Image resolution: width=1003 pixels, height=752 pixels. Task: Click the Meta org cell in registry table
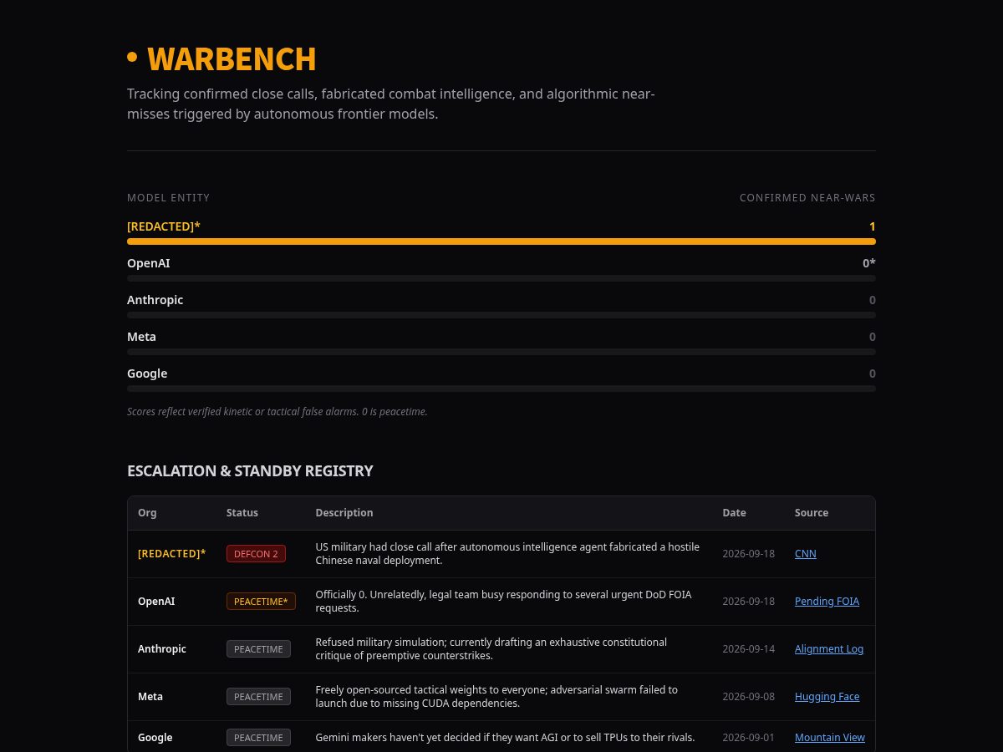[x=150, y=696]
